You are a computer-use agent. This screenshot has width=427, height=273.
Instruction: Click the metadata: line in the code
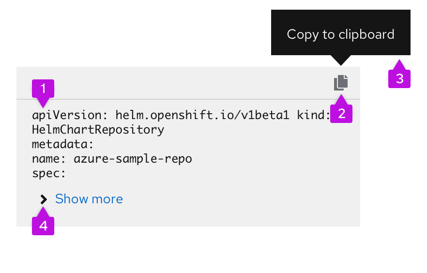(62, 144)
